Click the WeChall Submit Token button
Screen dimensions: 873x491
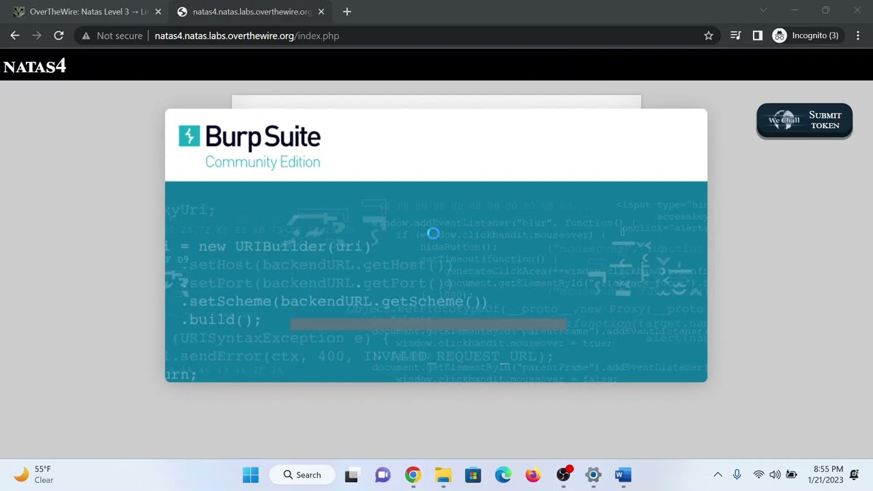[x=805, y=121]
